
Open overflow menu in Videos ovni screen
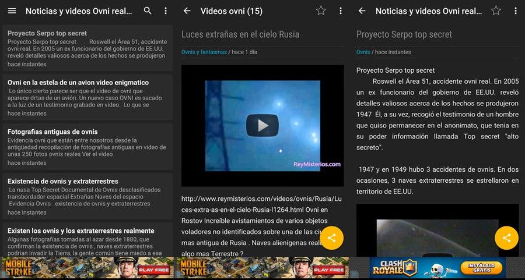(341, 11)
